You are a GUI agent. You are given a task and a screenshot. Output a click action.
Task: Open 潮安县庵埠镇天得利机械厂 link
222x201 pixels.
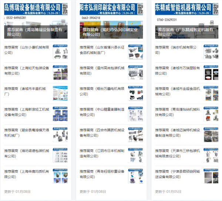tap(27, 133)
